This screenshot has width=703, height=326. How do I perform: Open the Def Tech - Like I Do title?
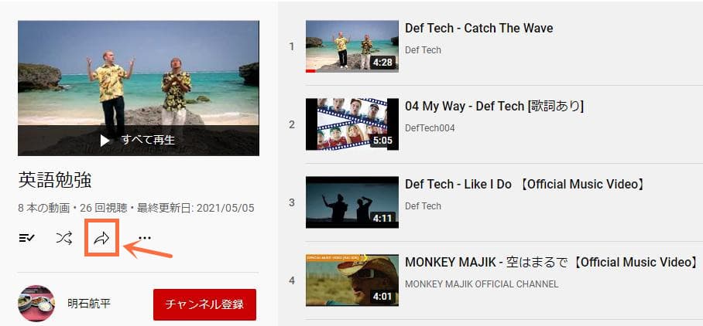525,184
